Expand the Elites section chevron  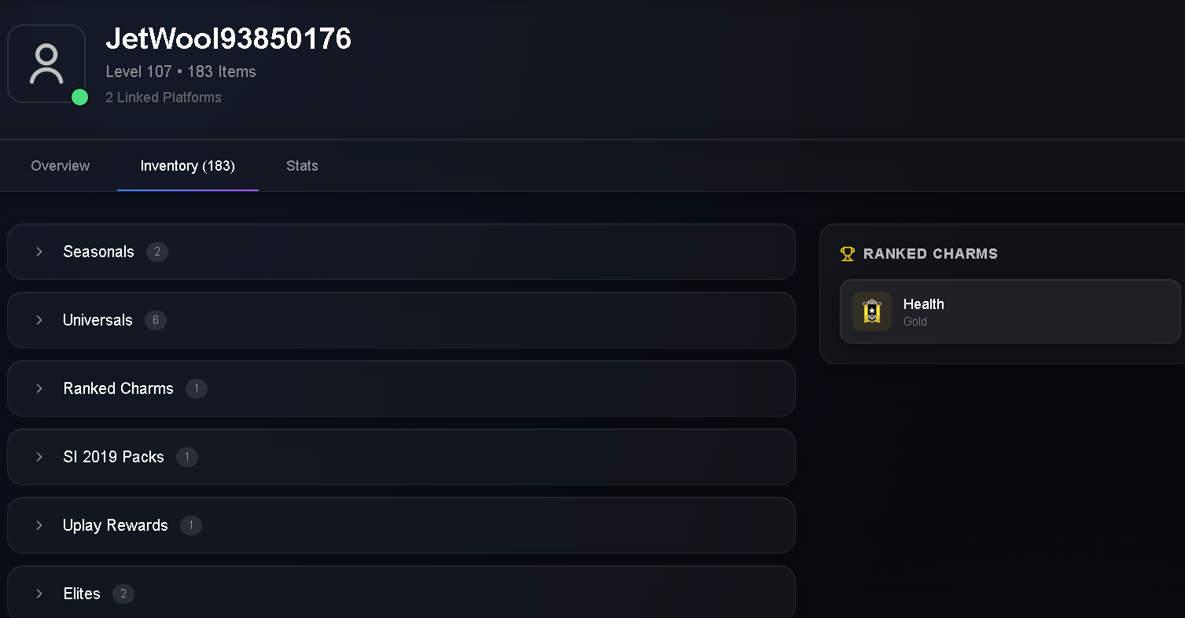[39, 594]
